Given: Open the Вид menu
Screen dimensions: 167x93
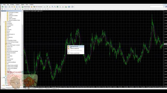Looking at the screenshot, I should pos(8,5).
